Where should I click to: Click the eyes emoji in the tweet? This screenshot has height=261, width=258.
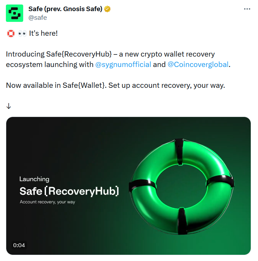22,34
